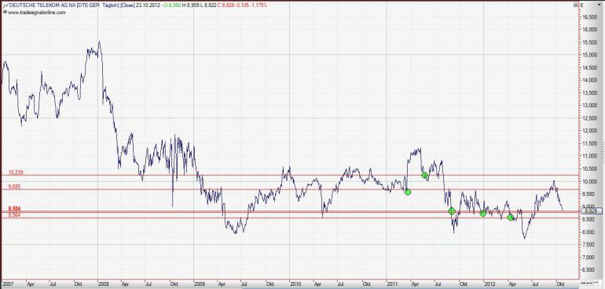Image resolution: width=605 pixels, height=289 pixels.
Task: Select the large green marker at the August 2011 drop
Action: 452,211
